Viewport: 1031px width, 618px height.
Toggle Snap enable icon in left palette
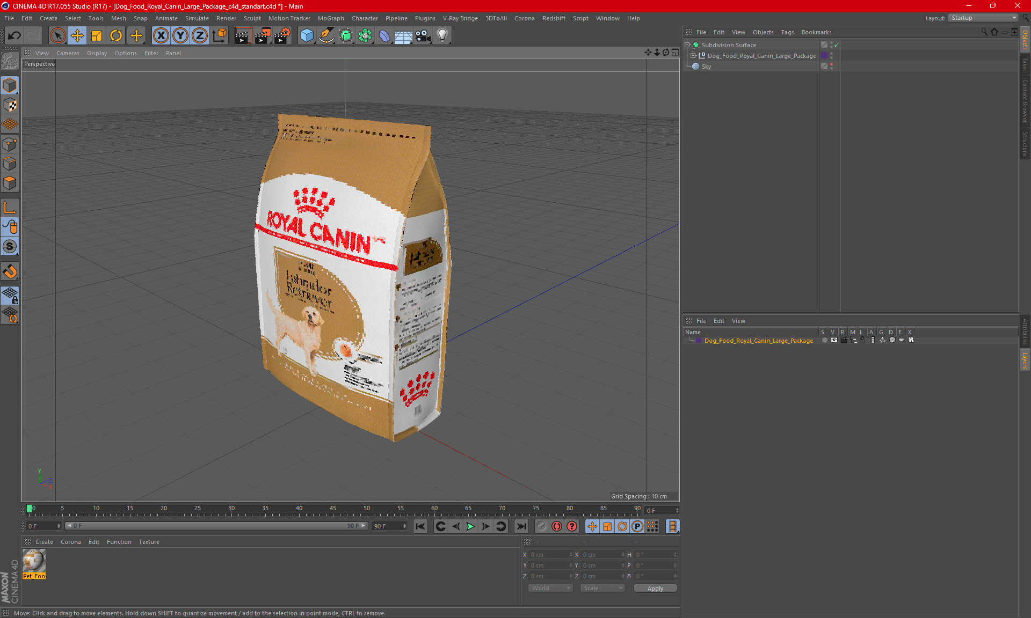(x=10, y=271)
